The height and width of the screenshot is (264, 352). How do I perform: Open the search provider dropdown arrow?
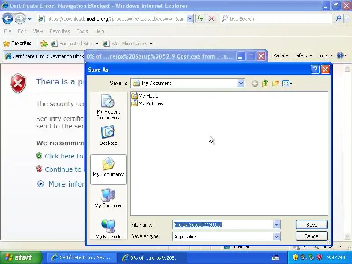[346, 19]
